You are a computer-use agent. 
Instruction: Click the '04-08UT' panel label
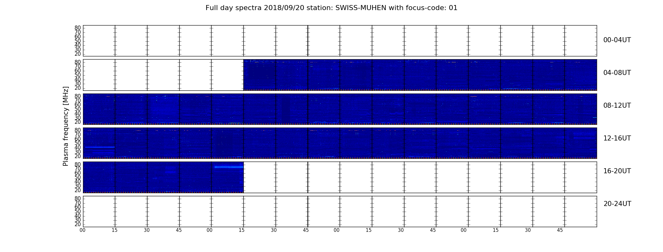pos(617,73)
